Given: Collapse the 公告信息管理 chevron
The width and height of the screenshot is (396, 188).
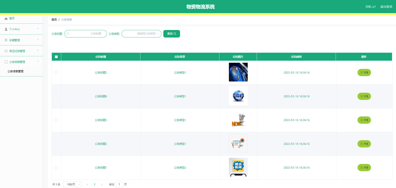Looking at the screenshot, I should point(38,61).
